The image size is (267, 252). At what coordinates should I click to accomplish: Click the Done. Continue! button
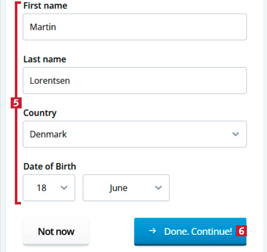coord(190,232)
